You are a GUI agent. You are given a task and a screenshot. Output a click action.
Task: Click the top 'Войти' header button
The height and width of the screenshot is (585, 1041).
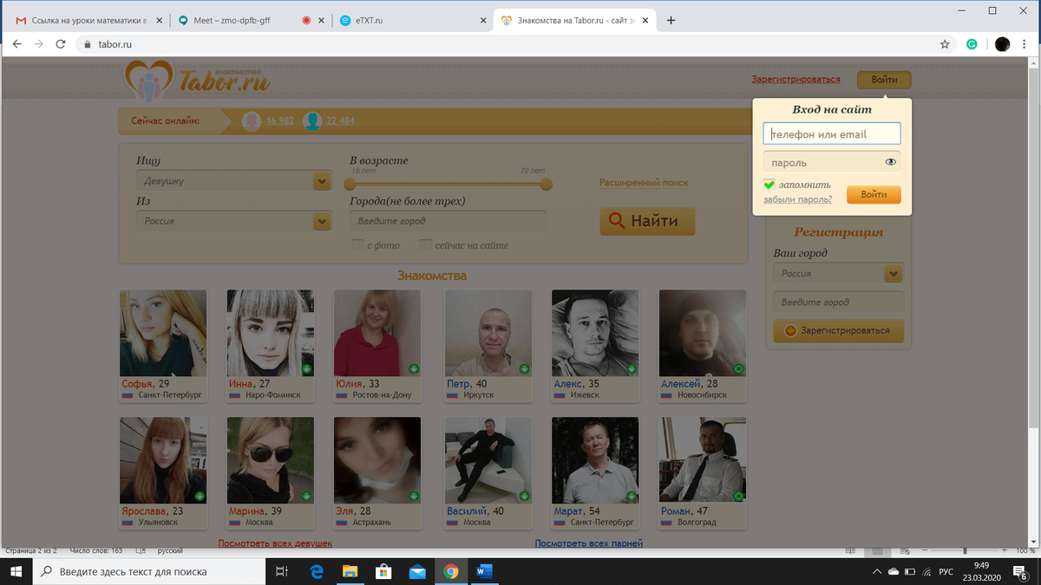[x=884, y=80]
